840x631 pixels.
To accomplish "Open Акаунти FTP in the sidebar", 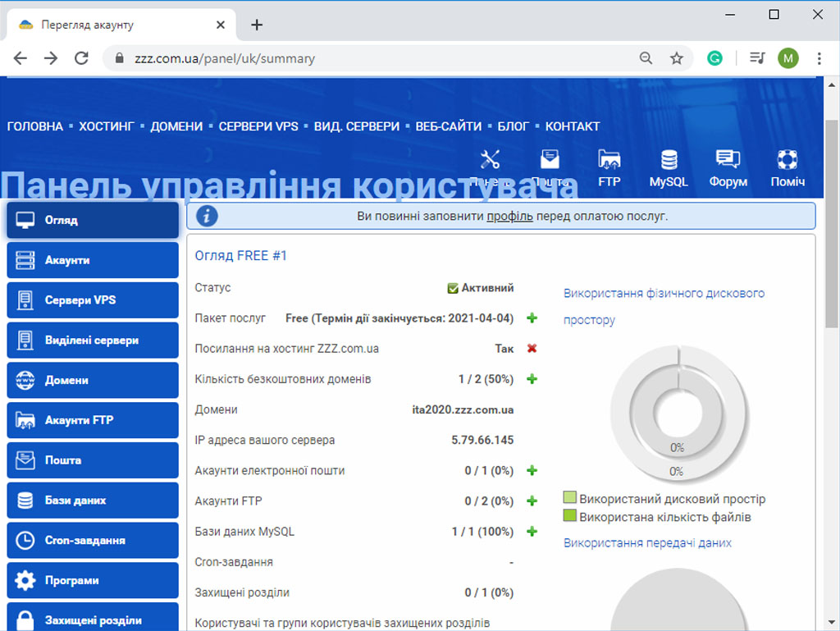I will (x=93, y=420).
